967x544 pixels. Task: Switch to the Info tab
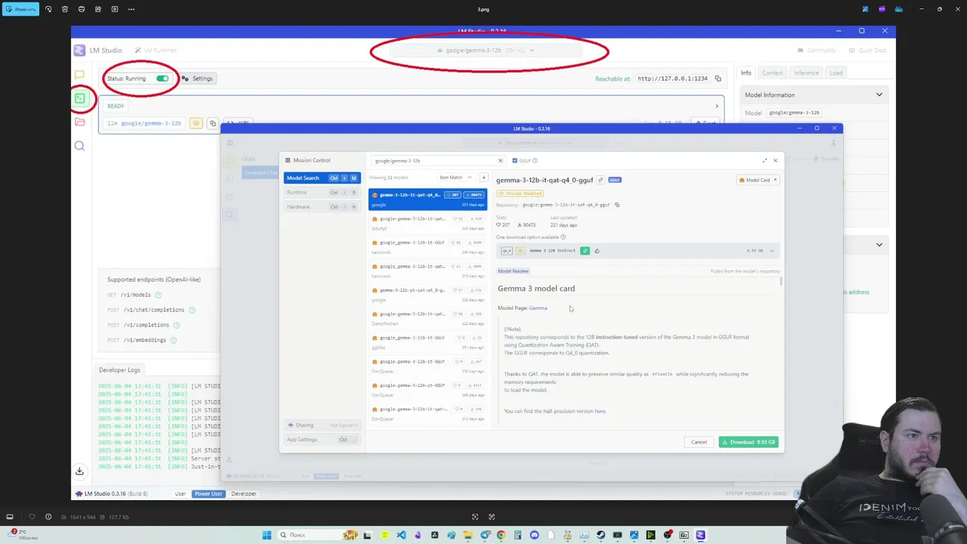coord(746,73)
